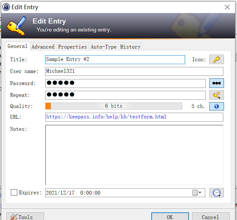
Task: Discard changes with Cancel
Action: 211,217
